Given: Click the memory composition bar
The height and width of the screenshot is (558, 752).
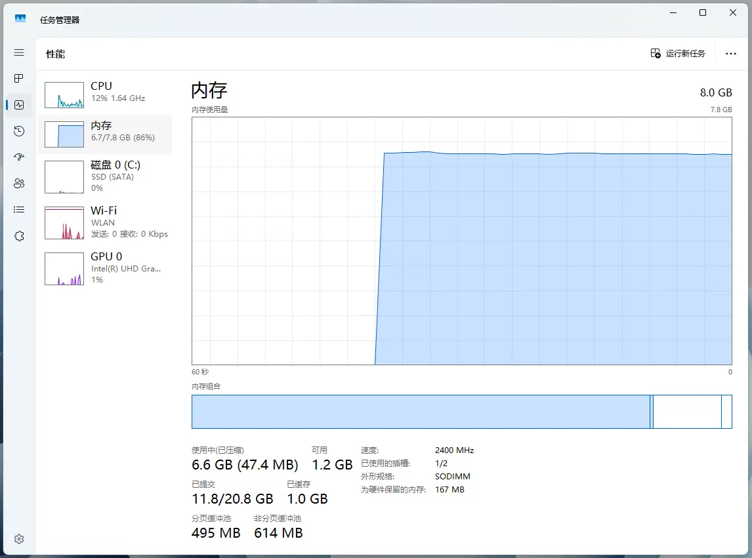Looking at the screenshot, I should [462, 412].
